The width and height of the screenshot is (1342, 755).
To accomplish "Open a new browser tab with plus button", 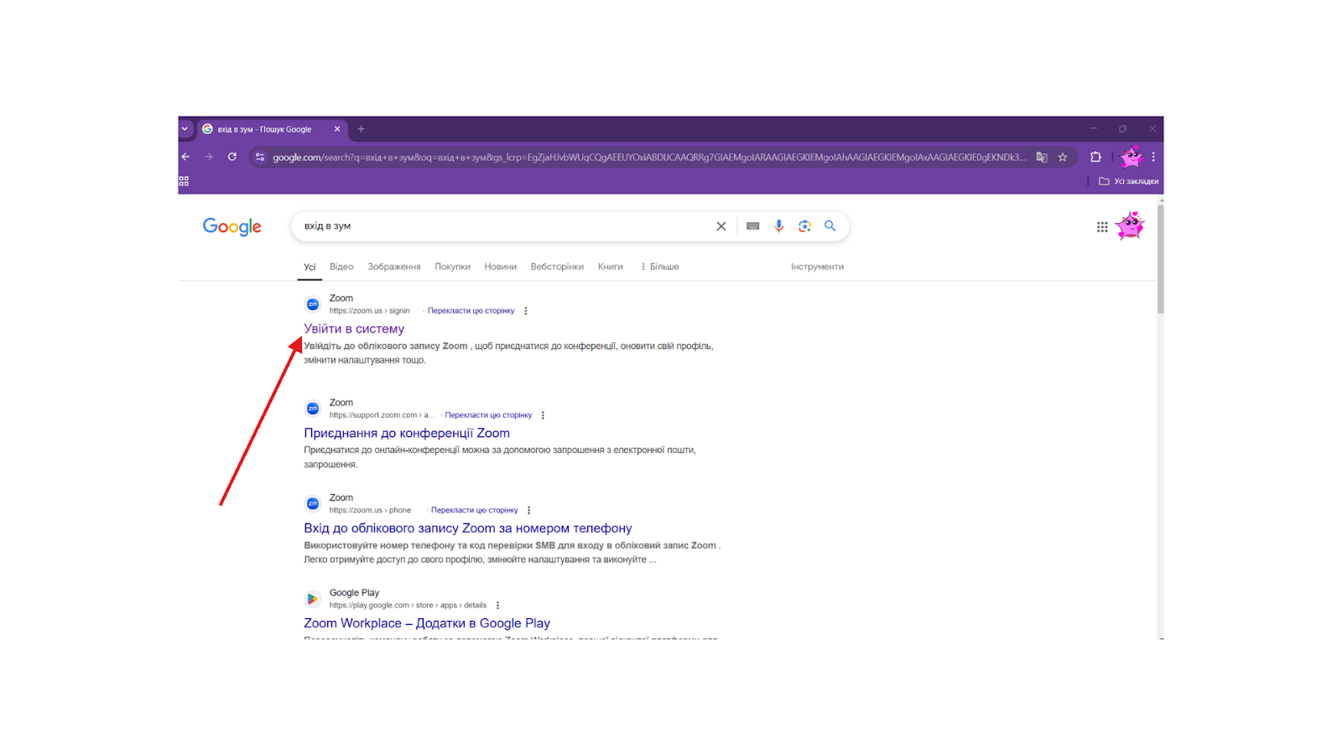I will click(x=362, y=129).
